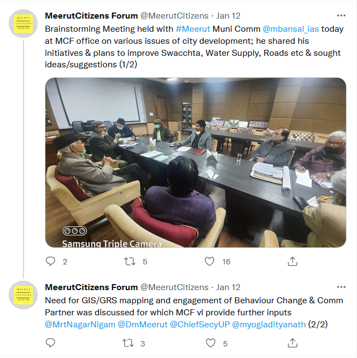
Task: Click MeerutCitizens Forum name on second tweet
Action: 91,287
